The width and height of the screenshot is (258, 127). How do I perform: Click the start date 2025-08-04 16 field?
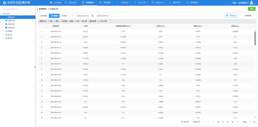point(83,16)
